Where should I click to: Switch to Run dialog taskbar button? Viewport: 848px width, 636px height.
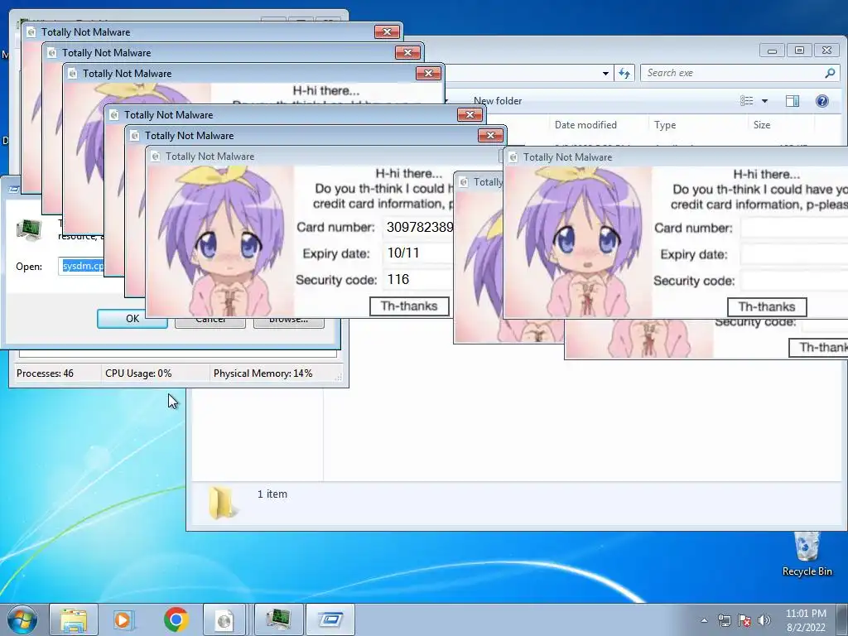pos(330,619)
